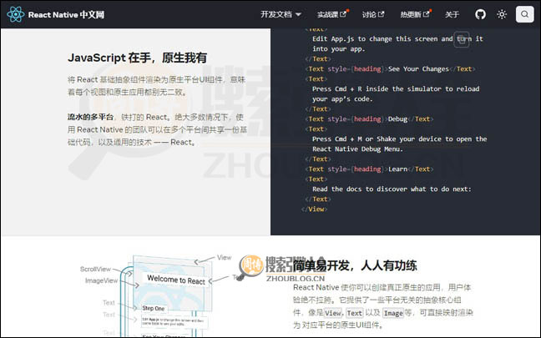Viewport: 541px width, 338px height.
Task: Open the GitHub repository icon
Action: [480, 14]
